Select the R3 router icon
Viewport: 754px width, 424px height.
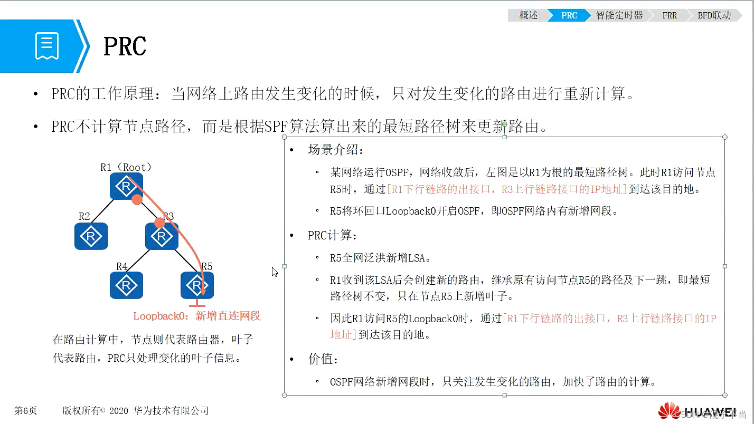tap(162, 236)
